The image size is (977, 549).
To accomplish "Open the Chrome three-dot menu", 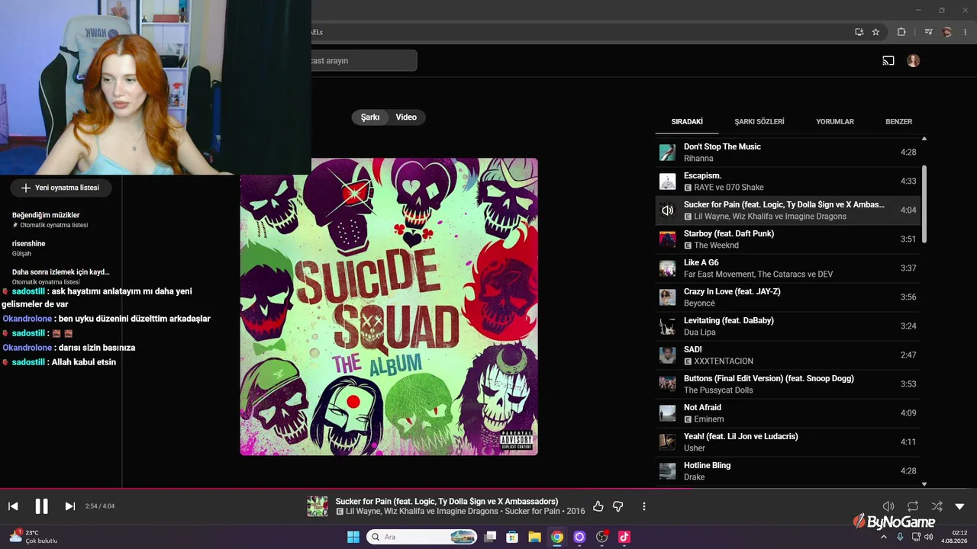I will pos(966,32).
